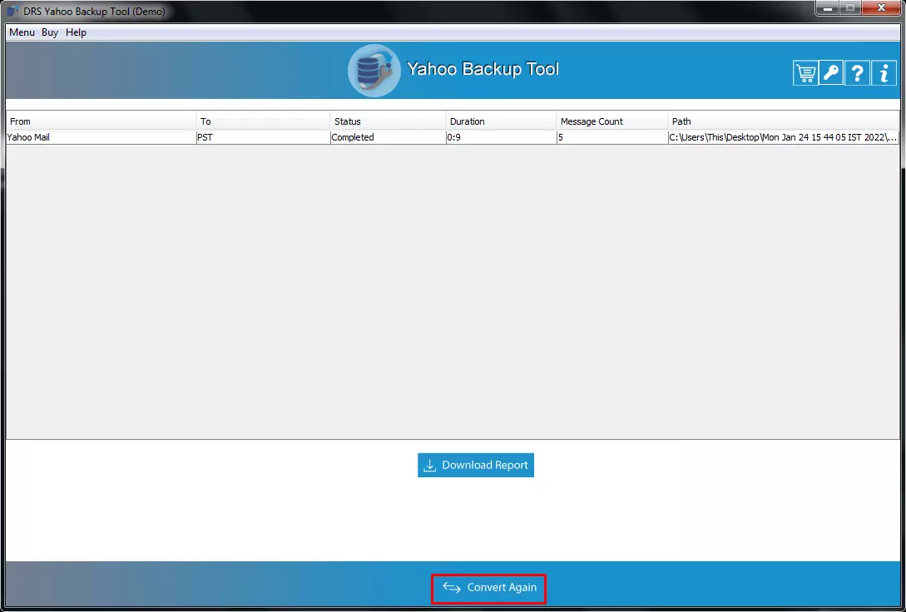
Task: Click the question mark help icon
Action: pos(858,73)
